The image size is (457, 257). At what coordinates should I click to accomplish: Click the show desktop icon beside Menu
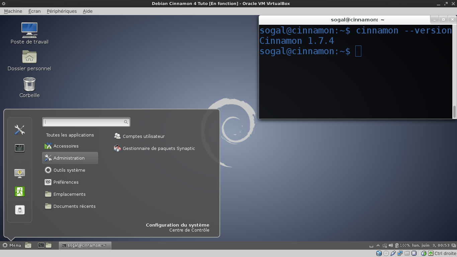click(x=28, y=245)
